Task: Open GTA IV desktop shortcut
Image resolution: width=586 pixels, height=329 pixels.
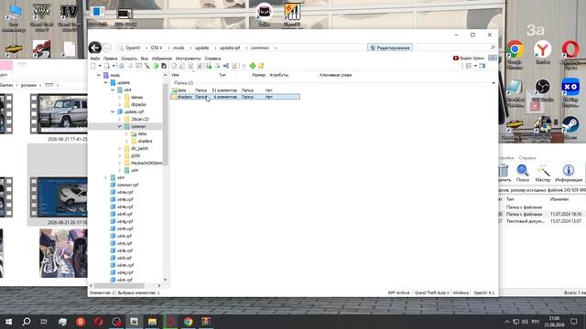Action: tap(70, 17)
